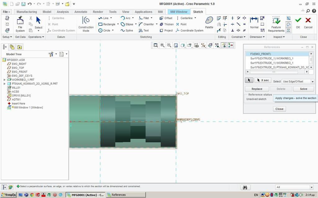Expand Constrain group dropdown
Screen dimensions: 318x198
pyautogui.click(x=238, y=37)
